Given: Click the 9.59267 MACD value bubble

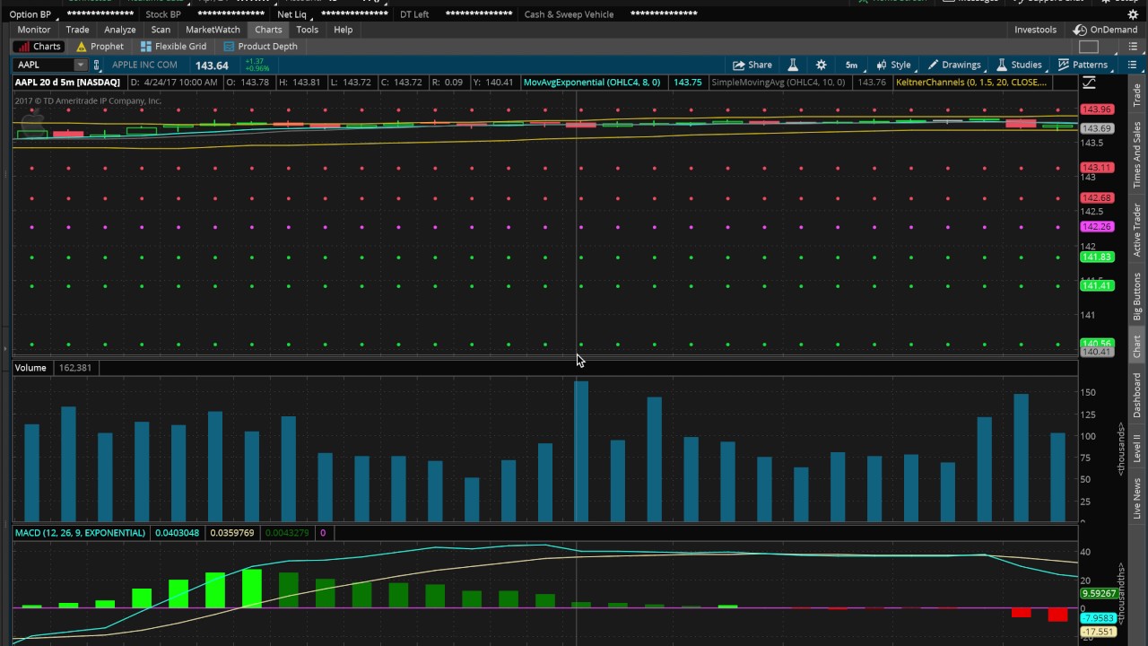Looking at the screenshot, I should point(1098,594).
